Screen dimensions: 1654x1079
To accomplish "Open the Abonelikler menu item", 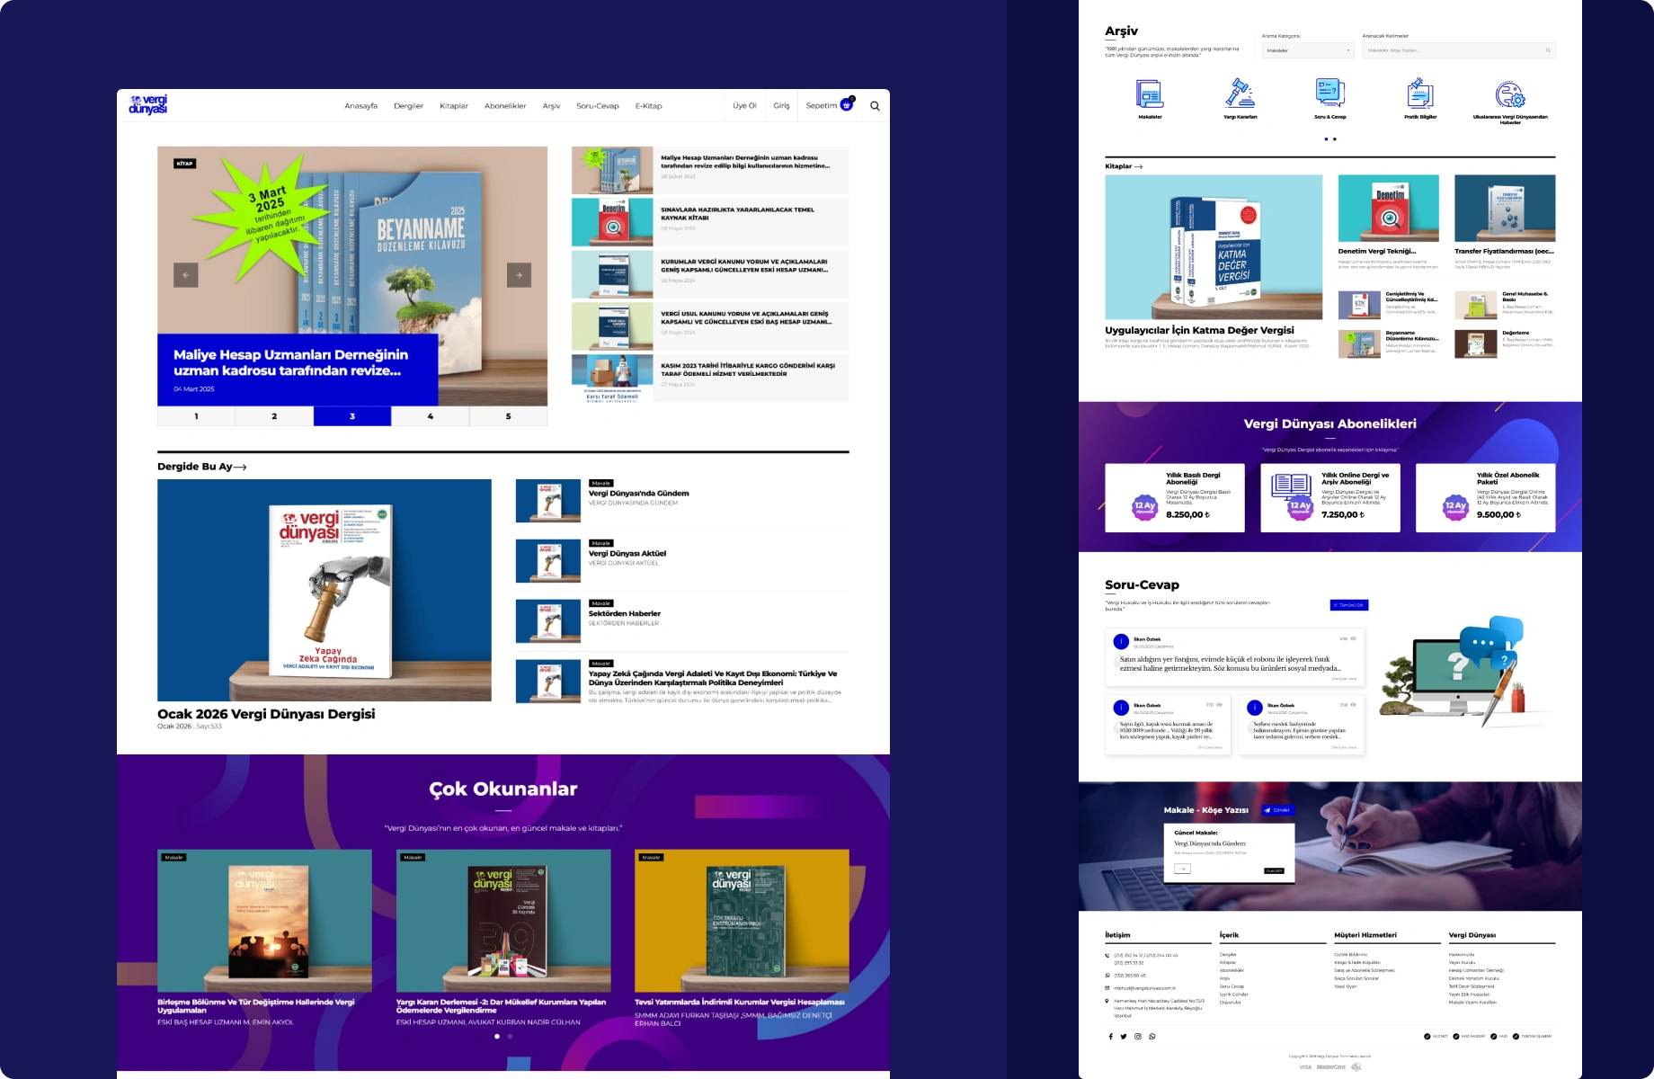I will coord(505,106).
